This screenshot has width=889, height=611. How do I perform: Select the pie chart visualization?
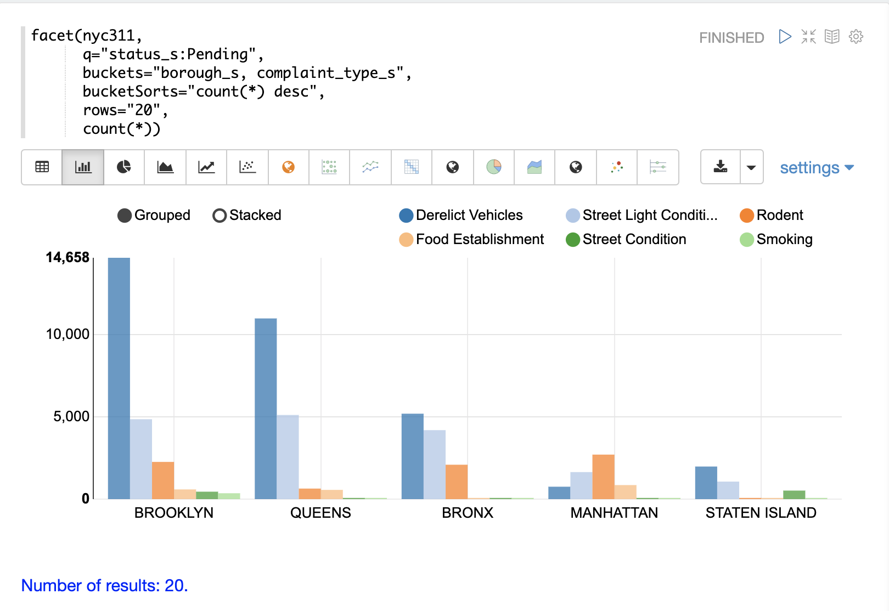124,167
